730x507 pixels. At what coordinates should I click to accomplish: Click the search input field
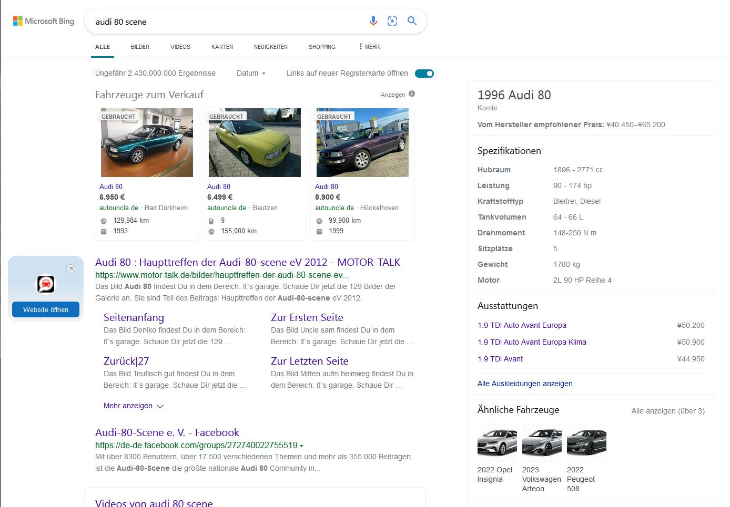pyautogui.click(x=226, y=22)
